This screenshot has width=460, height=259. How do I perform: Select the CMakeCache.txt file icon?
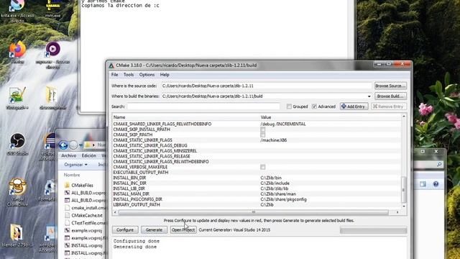coord(67,215)
